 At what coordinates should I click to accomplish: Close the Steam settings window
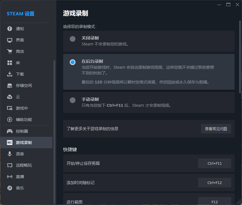coord(237,5)
